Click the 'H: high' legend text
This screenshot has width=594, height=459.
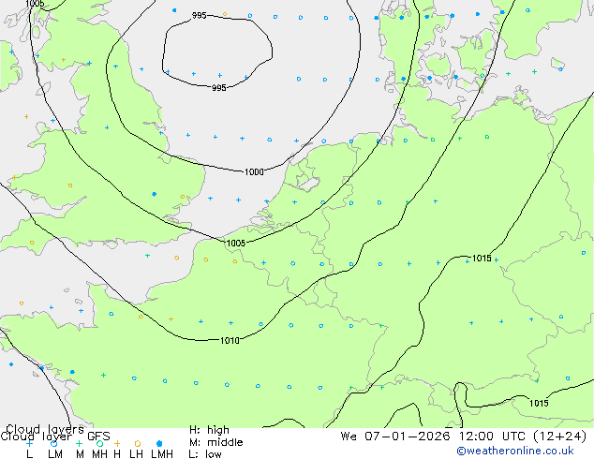click(209, 430)
